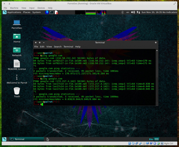Open the Trash desktop icon

click(17, 91)
